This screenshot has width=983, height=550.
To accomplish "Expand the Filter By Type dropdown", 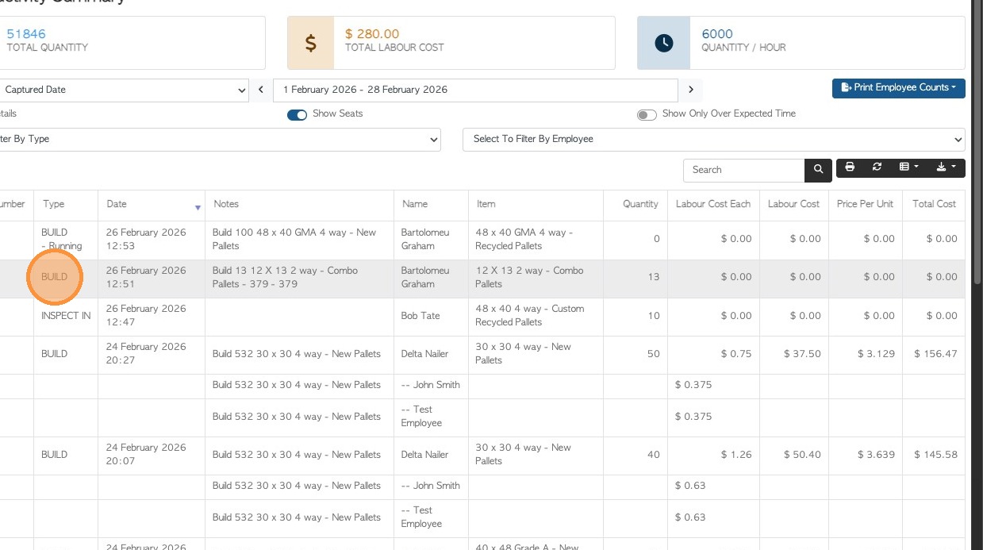I will point(218,139).
